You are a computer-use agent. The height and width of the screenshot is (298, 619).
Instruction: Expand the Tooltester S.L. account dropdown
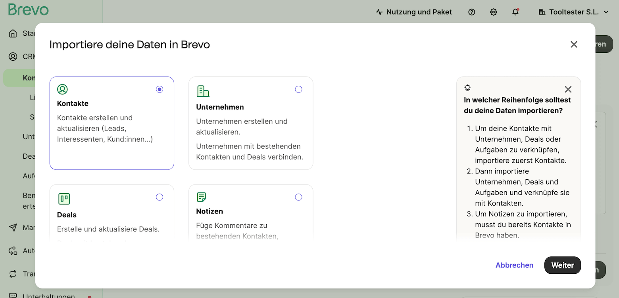tap(573, 12)
